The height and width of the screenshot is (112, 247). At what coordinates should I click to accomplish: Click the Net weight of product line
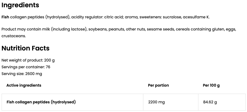tap(28, 60)
